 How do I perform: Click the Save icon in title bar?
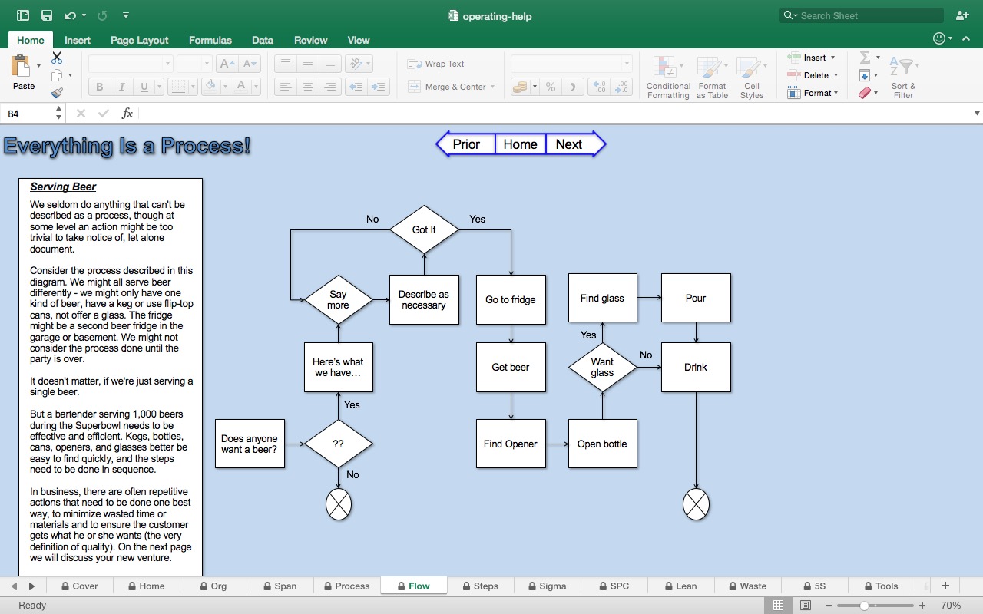47,15
